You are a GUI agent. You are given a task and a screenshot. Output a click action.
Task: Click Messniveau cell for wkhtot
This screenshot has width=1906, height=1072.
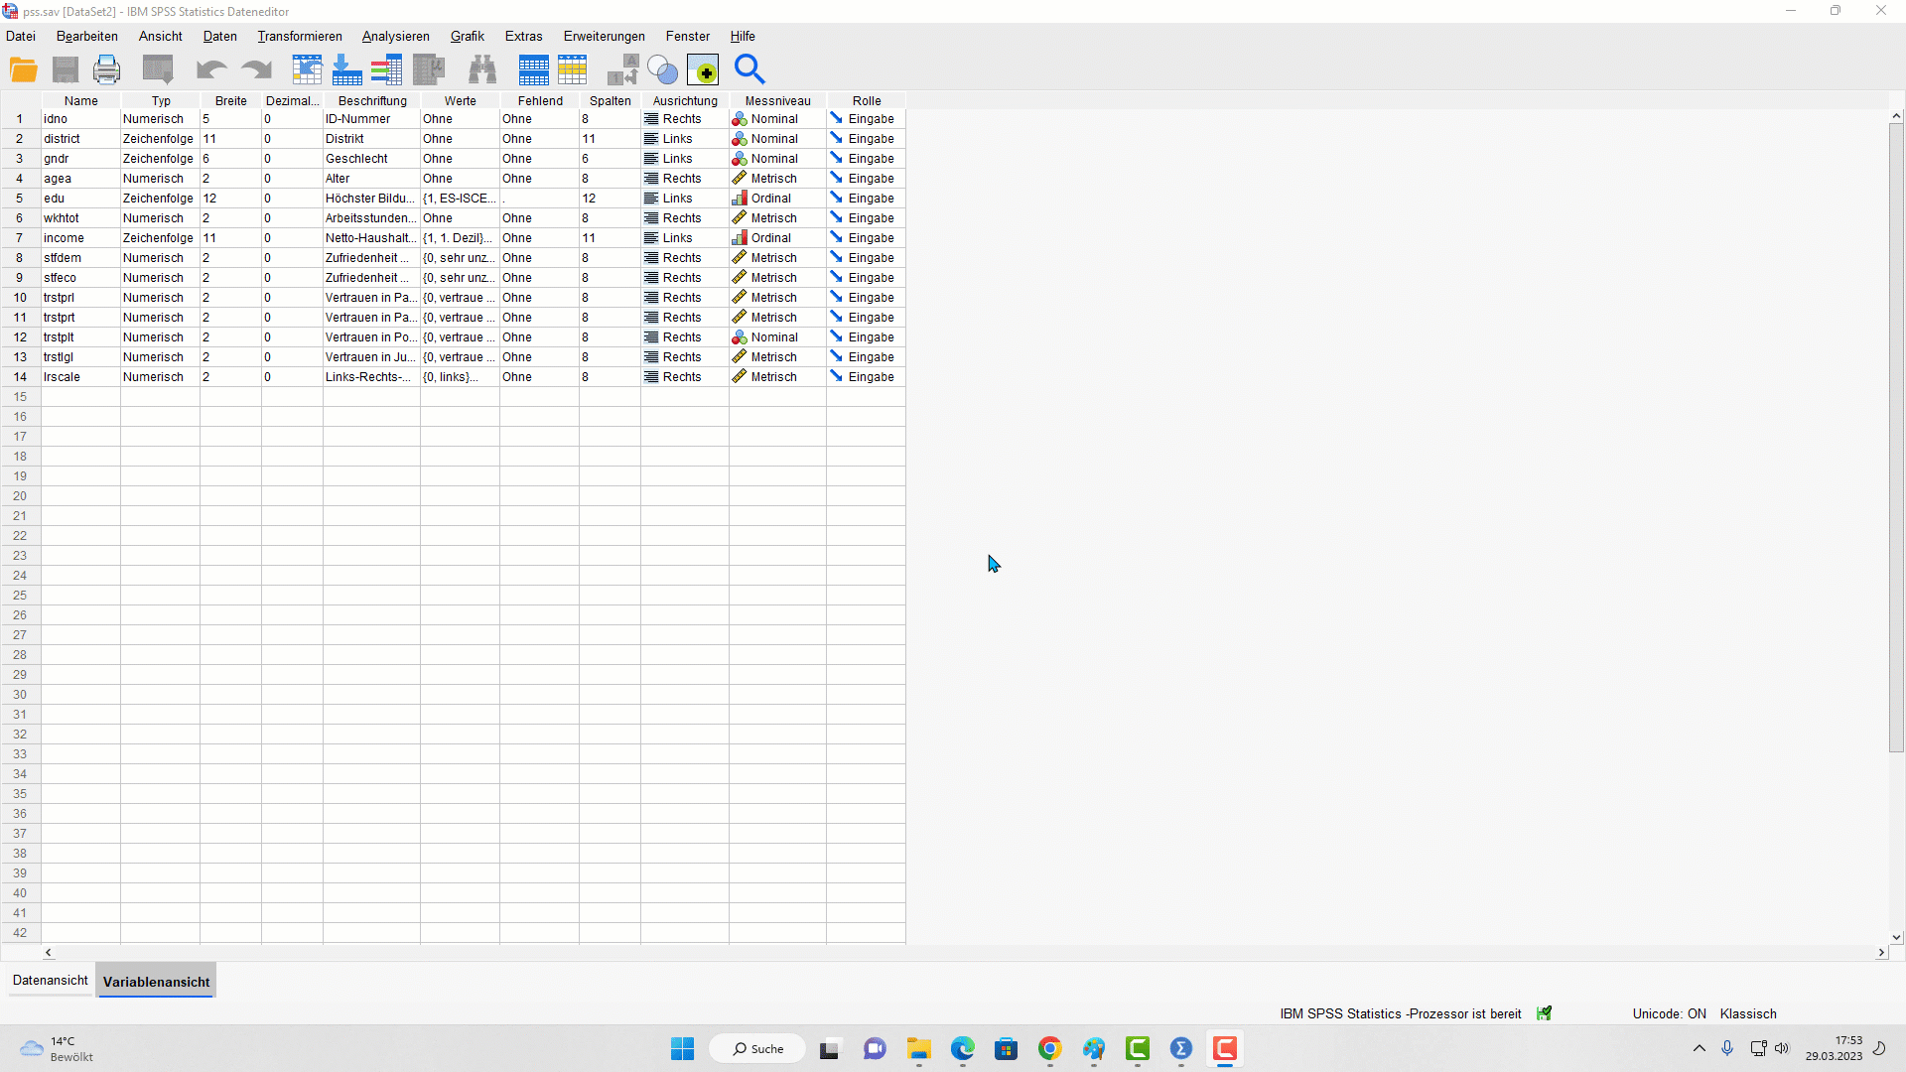click(777, 218)
